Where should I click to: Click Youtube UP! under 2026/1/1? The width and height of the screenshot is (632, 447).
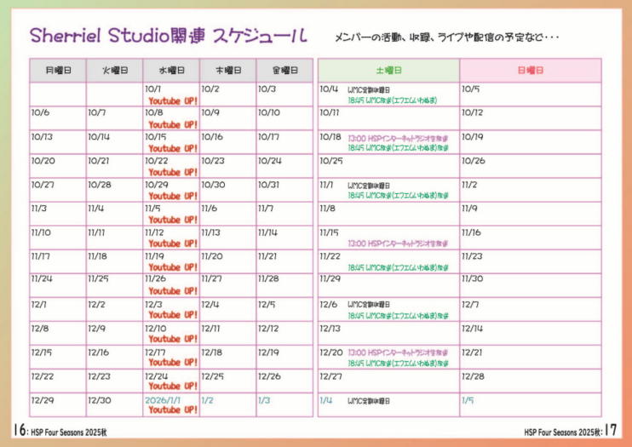point(173,410)
